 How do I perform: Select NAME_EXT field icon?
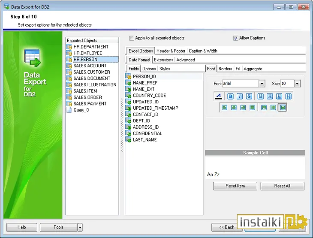(x=128, y=89)
